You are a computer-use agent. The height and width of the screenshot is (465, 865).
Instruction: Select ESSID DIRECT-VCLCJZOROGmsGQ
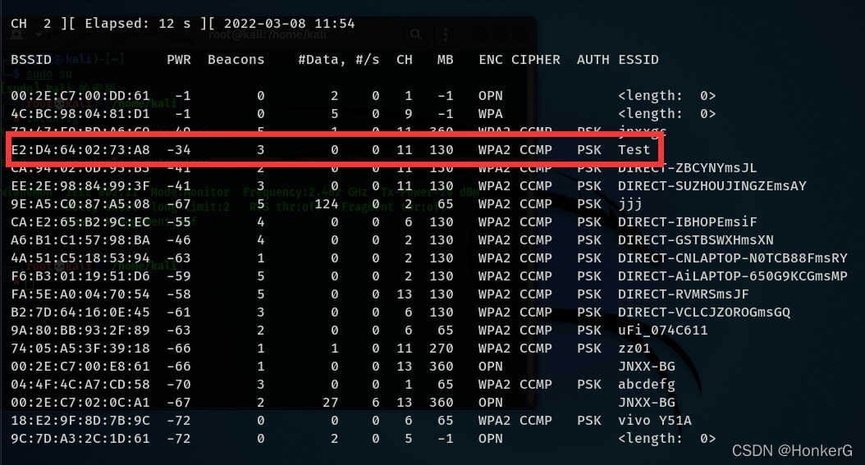(x=704, y=312)
